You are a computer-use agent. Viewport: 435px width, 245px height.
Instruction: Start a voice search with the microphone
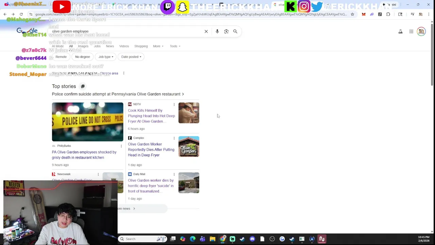217,31
